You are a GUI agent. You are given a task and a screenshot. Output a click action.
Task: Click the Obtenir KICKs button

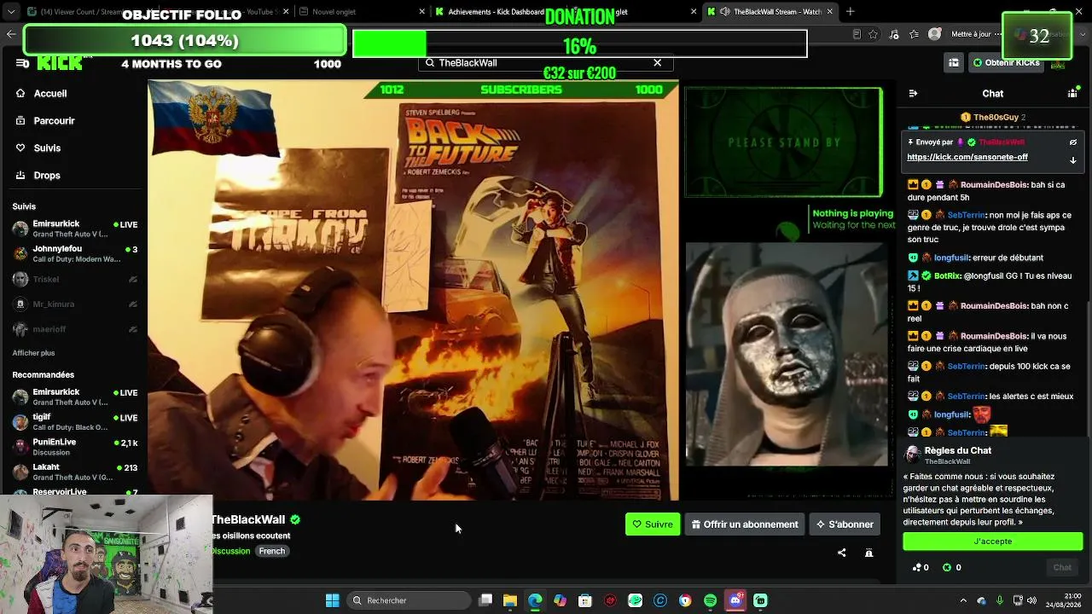[x=1006, y=63]
